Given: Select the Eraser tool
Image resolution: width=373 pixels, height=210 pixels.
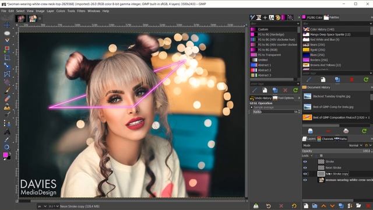Looking at the screenshot, I should [7, 98].
